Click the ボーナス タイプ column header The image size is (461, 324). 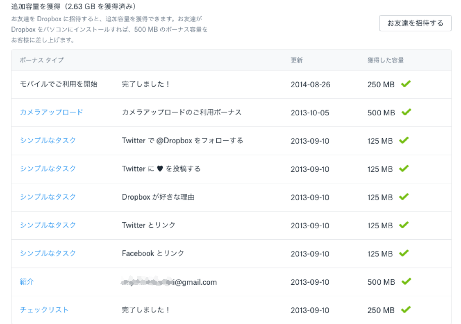point(42,60)
